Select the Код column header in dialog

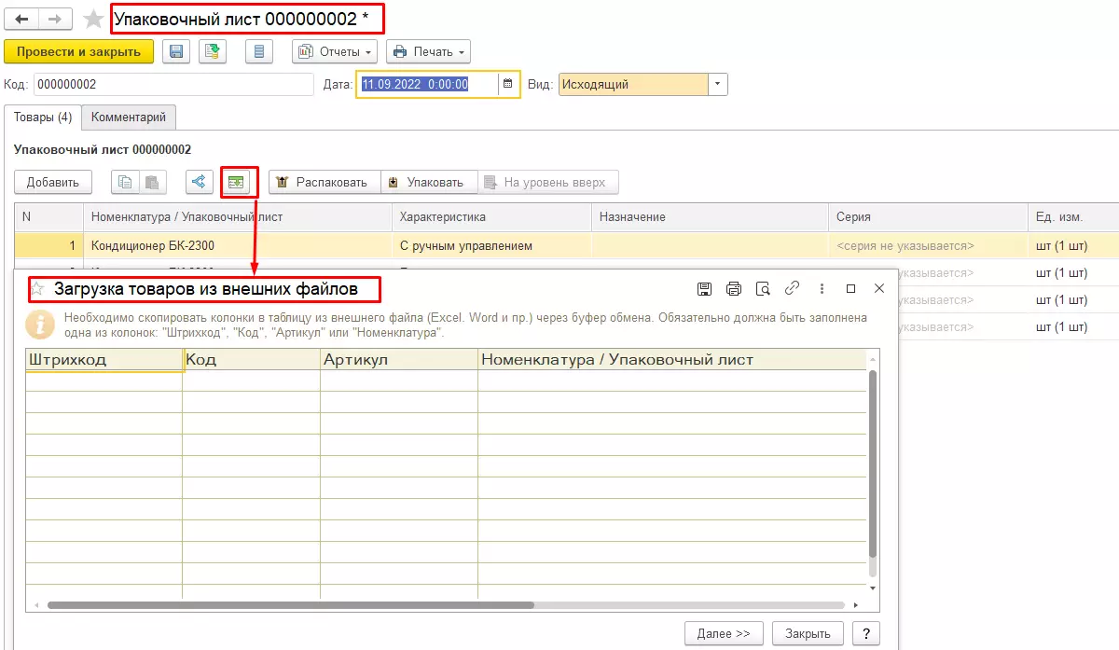pyautogui.click(x=251, y=359)
